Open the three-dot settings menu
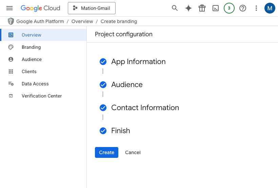Viewport: 278px width, 188px height. pyautogui.click(x=256, y=8)
